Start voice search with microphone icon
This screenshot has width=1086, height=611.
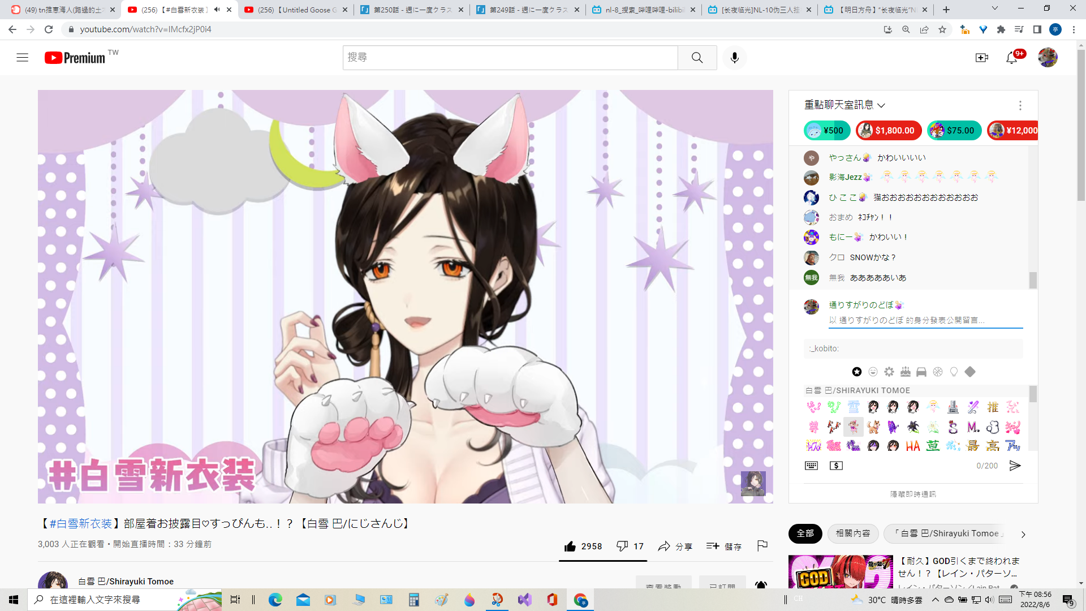pyautogui.click(x=734, y=58)
